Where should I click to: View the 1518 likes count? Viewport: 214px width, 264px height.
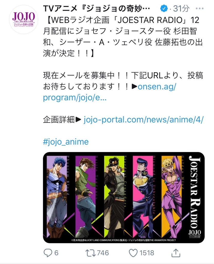147,253
